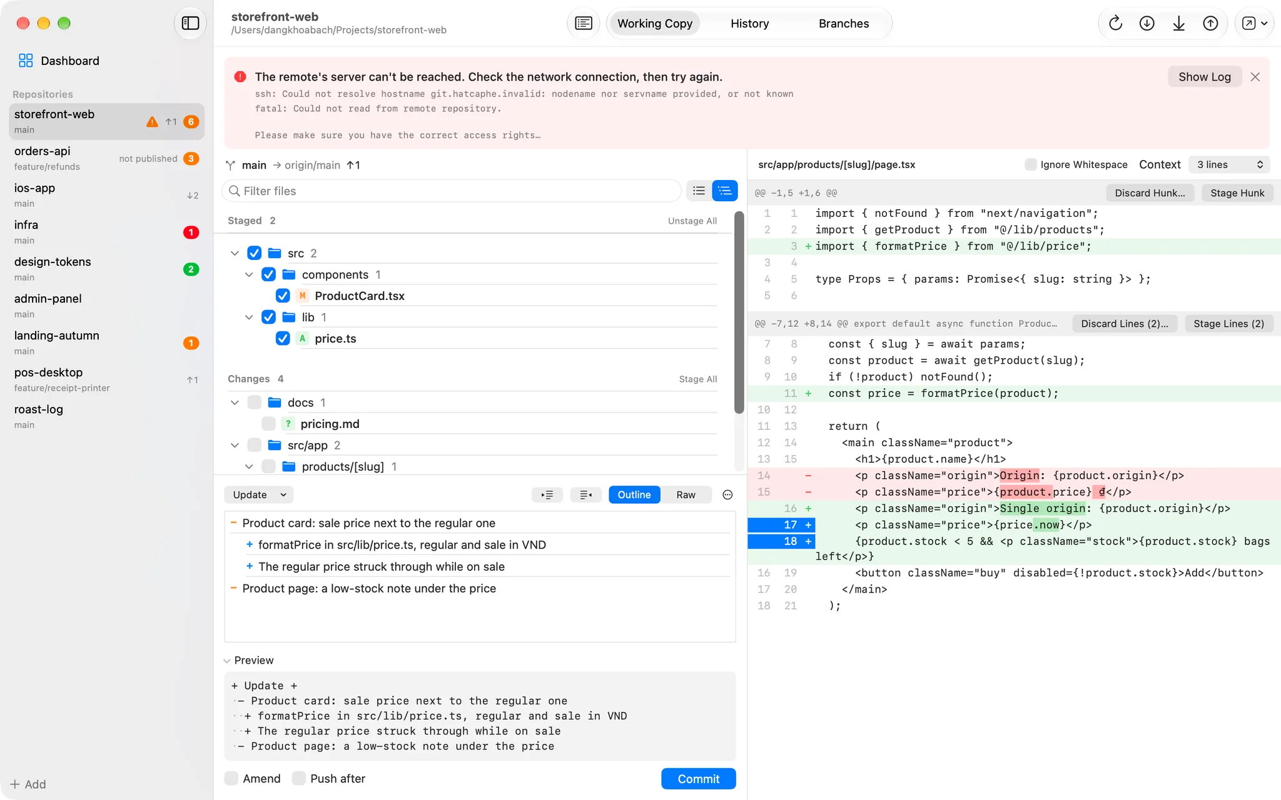Click the pull down-arrow icon

[1178, 23]
